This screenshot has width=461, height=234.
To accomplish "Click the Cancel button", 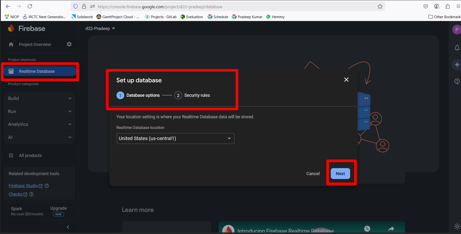I will (313, 174).
